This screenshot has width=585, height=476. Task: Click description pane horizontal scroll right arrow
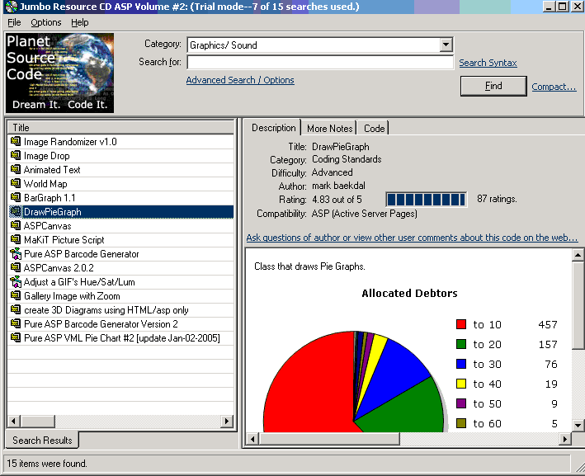click(565, 439)
